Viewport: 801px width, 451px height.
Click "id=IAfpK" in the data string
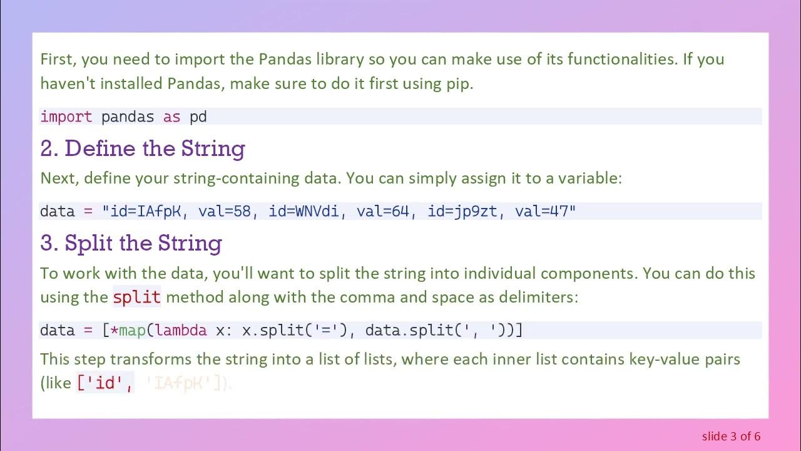tap(145, 211)
